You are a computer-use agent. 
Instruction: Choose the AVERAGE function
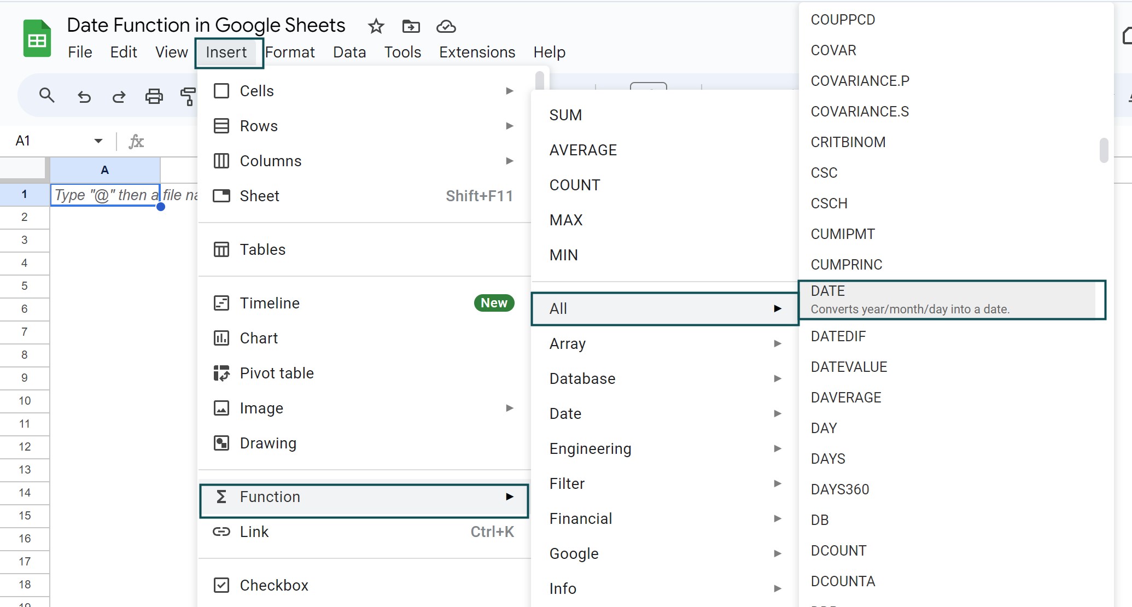665,150
